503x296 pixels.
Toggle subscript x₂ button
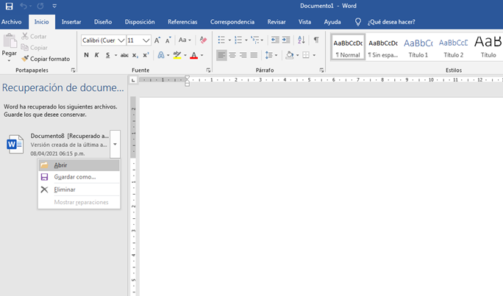click(x=135, y=55)
